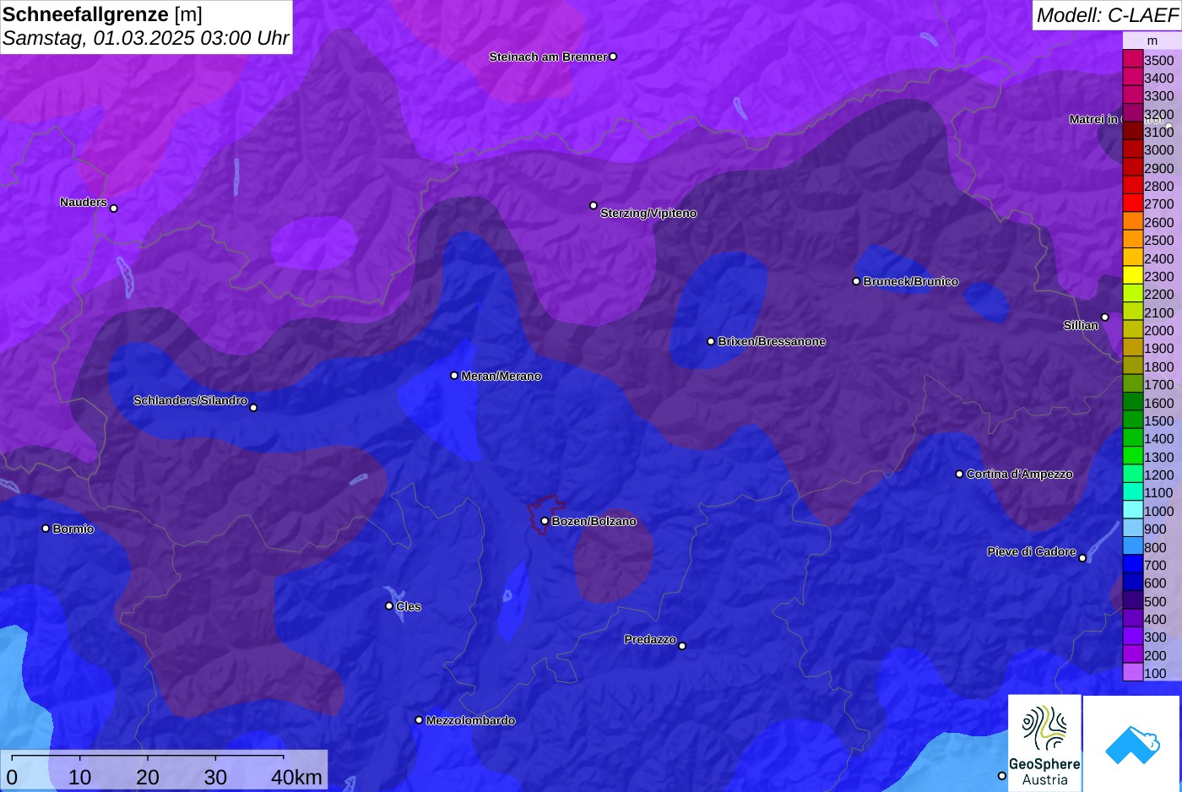
Task: Click the Bormio label text
Action: (x=73, y=529)
